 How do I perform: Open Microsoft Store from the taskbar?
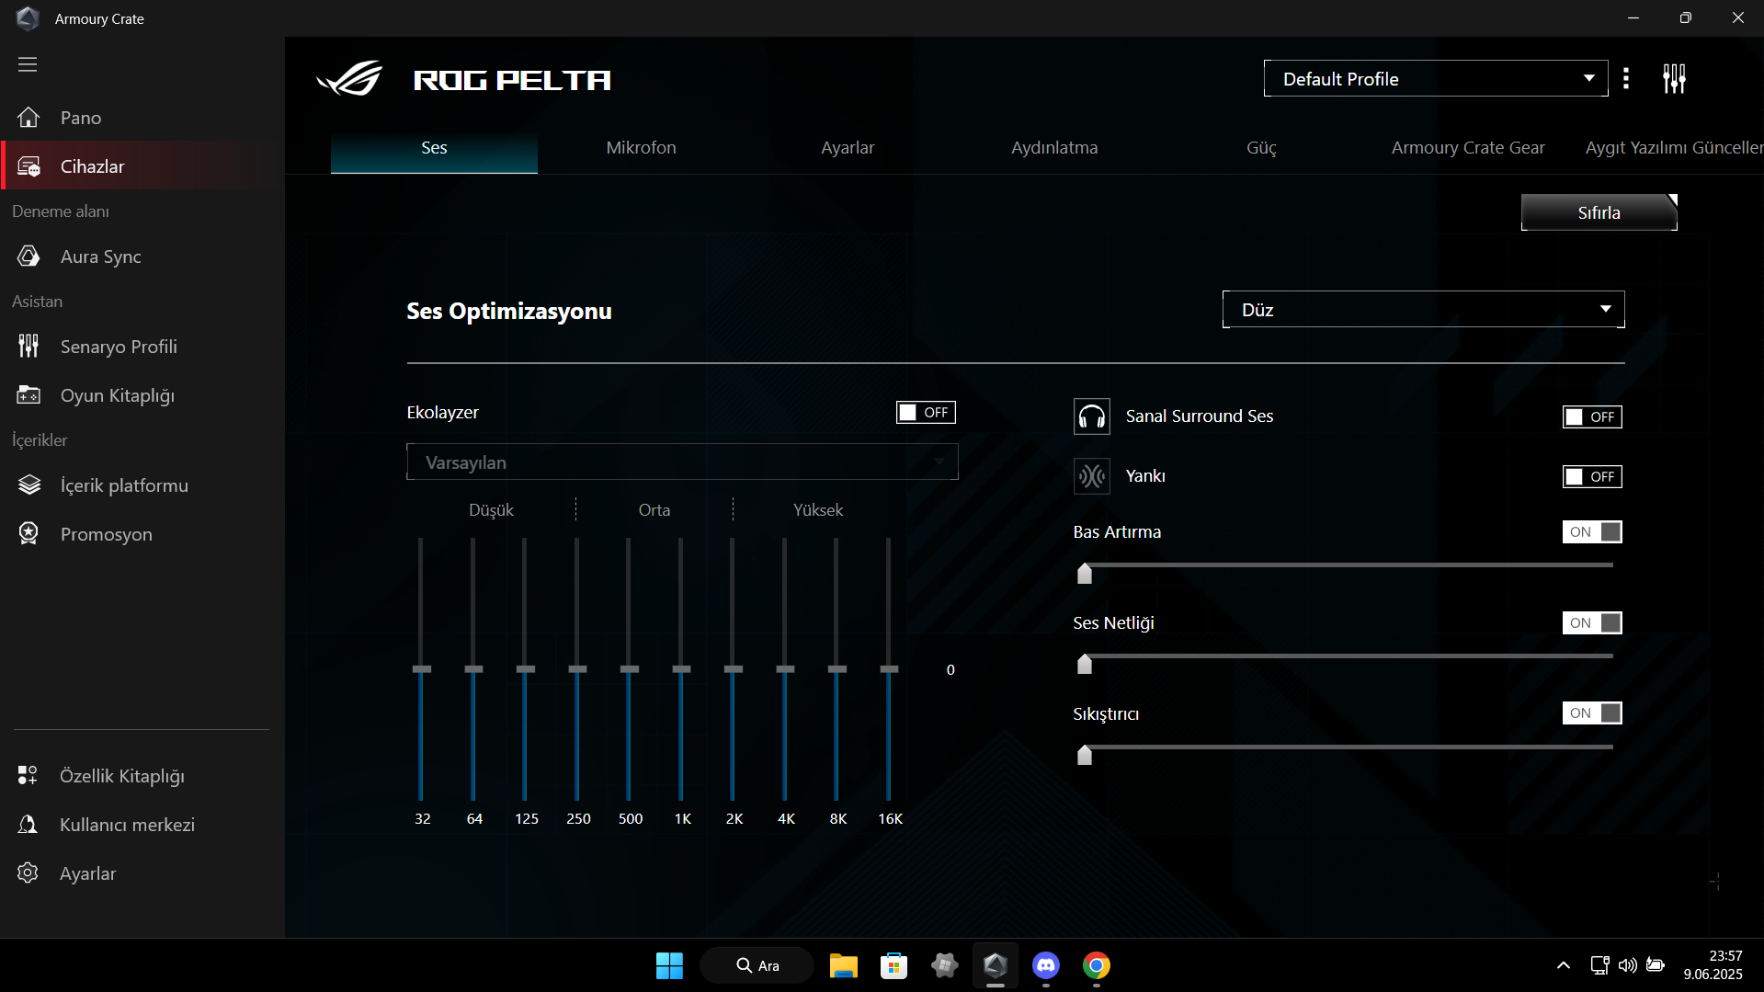pos(893,966)
